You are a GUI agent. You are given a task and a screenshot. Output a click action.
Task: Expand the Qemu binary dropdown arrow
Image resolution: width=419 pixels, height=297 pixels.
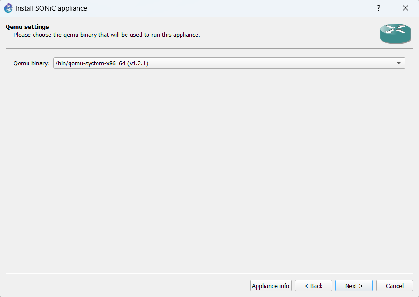[x=398, y=63]
